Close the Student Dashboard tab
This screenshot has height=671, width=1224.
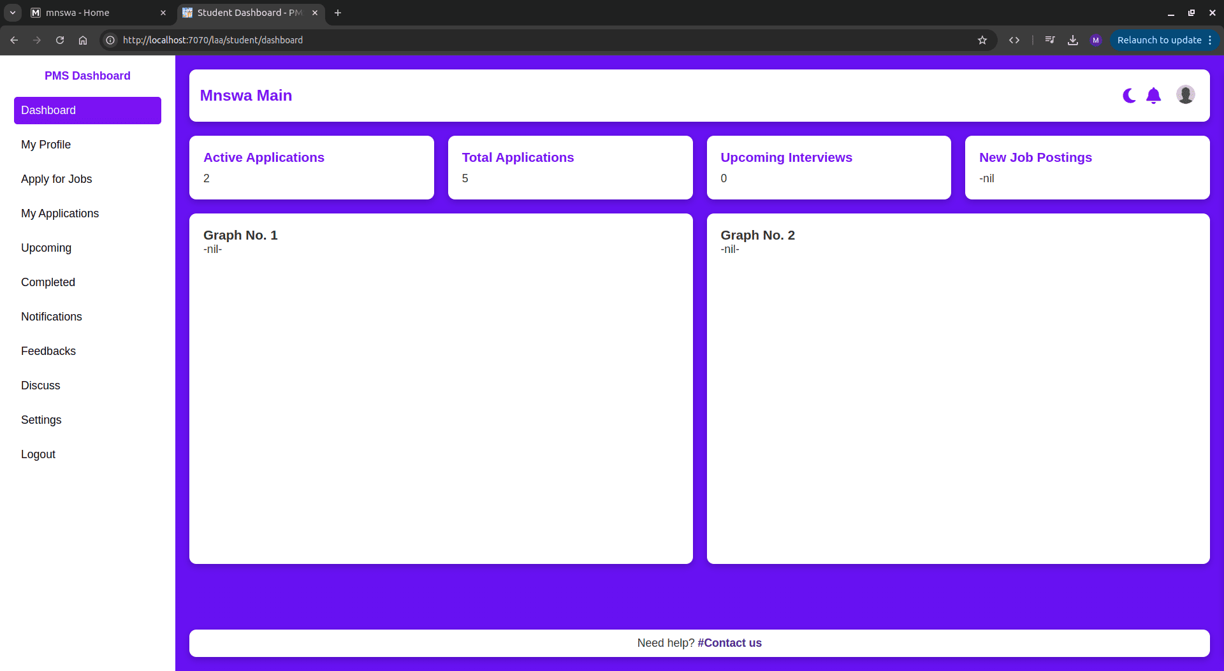(315, 13)
